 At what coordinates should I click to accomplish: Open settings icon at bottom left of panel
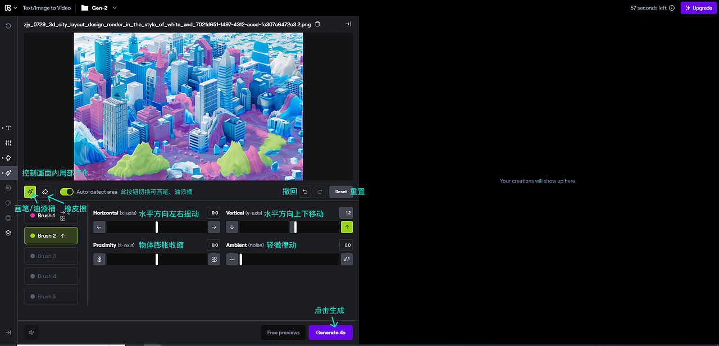click(31, 333)
